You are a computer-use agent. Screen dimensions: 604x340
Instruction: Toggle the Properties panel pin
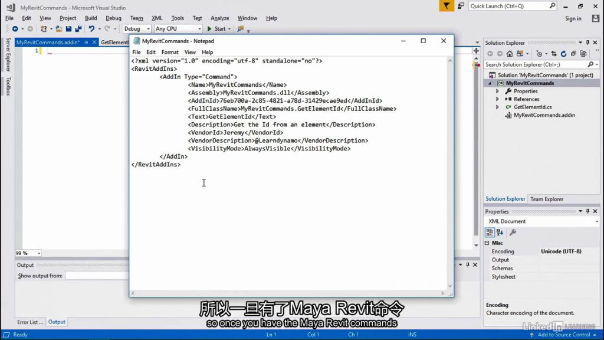tap(588, 211)
